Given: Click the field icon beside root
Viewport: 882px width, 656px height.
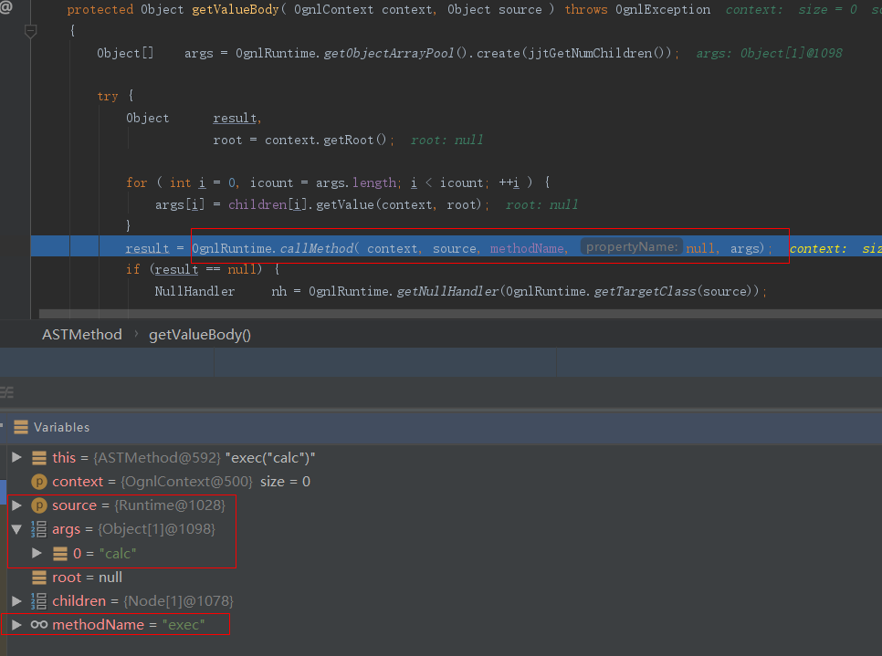Looking at the screenshot, I should click(x=39, y=578).
